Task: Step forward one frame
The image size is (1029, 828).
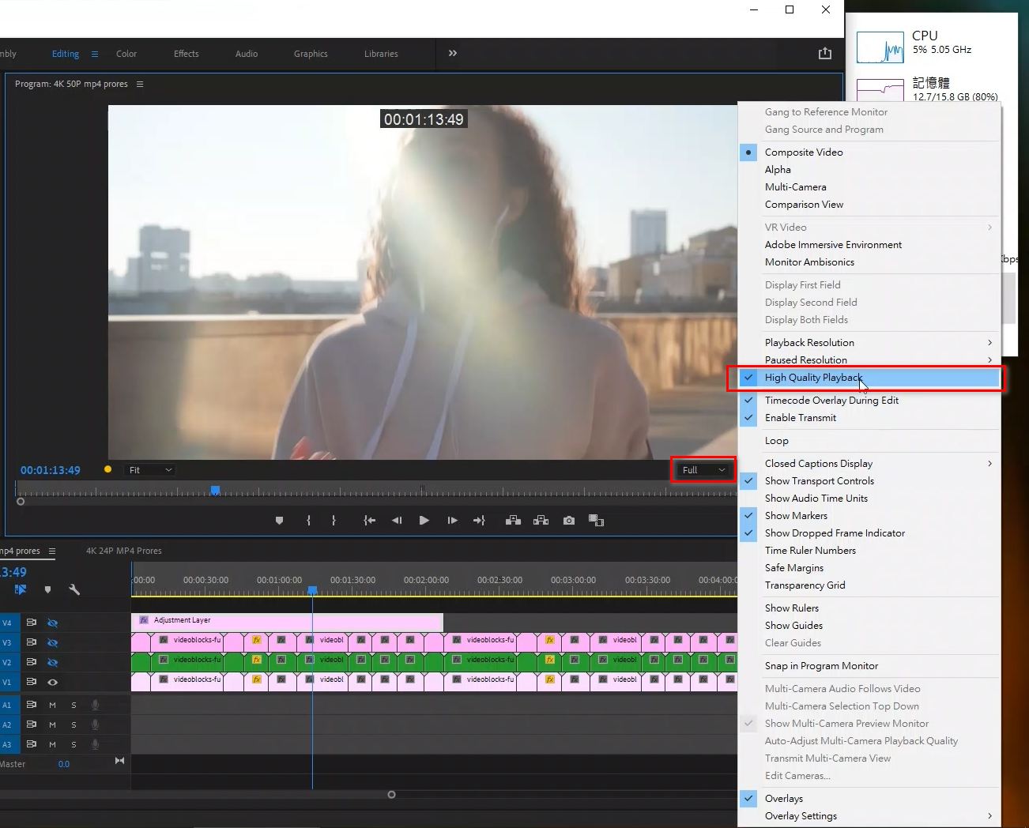Action: (x=452, y=521)
